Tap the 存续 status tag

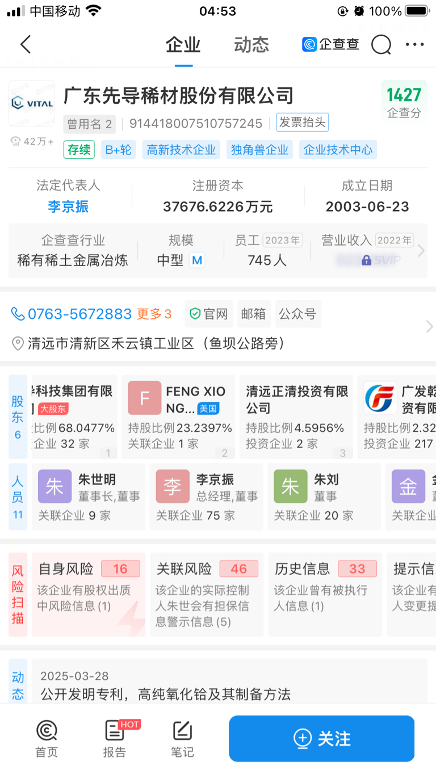click(79, 150)
